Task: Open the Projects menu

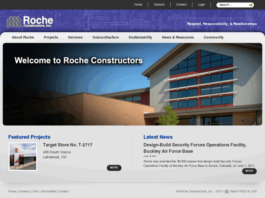Action: [51, 37]
